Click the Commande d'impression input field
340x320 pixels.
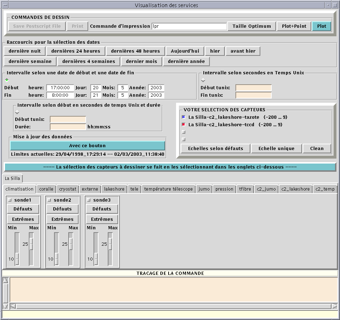(x=189, y=26)
